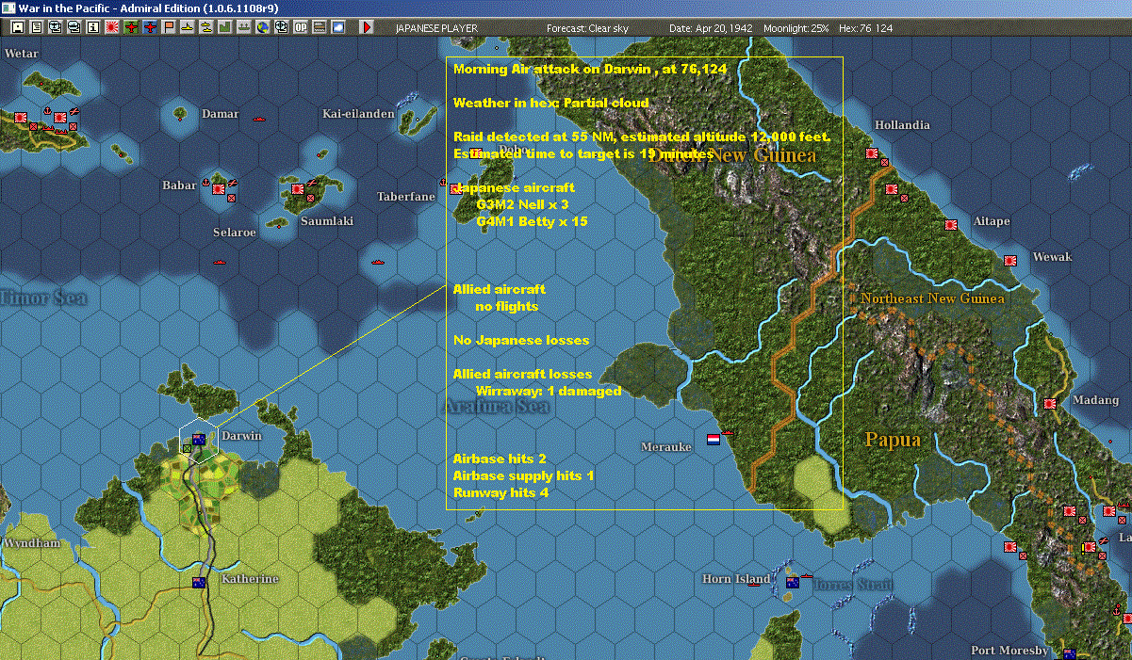
Task: Select the Japanese flag base at Wewak
Action: point(1010,259)
